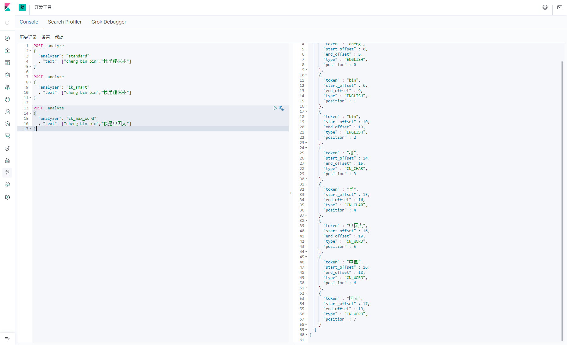The height and width of the screenshot is (345, 567).
Task: Expand the side navigation menu
Action: [x=7, y=339]
